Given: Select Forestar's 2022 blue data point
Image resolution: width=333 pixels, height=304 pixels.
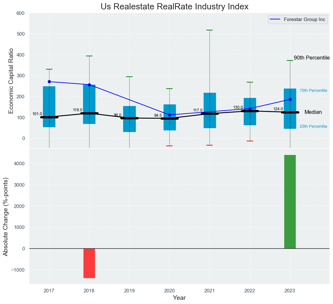Looking at the screenshot, I should (250, 109).
